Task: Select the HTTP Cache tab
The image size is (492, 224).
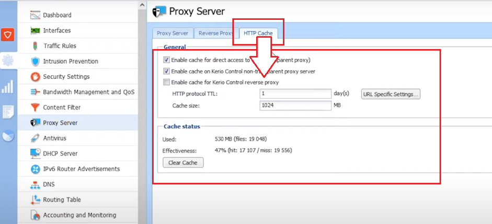Action: click(x=258, y=33)
